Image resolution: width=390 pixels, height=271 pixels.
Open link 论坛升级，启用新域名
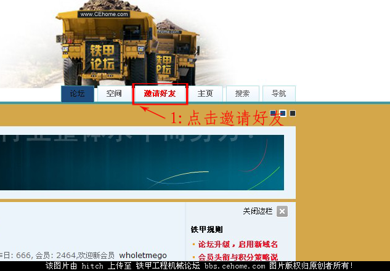click(x=238, y=245)
